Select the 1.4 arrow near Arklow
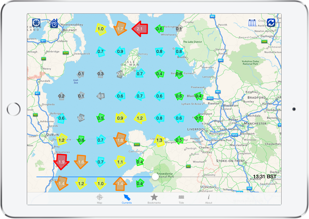The width and height of the screenshot is (309, 219). pos(61,183)
